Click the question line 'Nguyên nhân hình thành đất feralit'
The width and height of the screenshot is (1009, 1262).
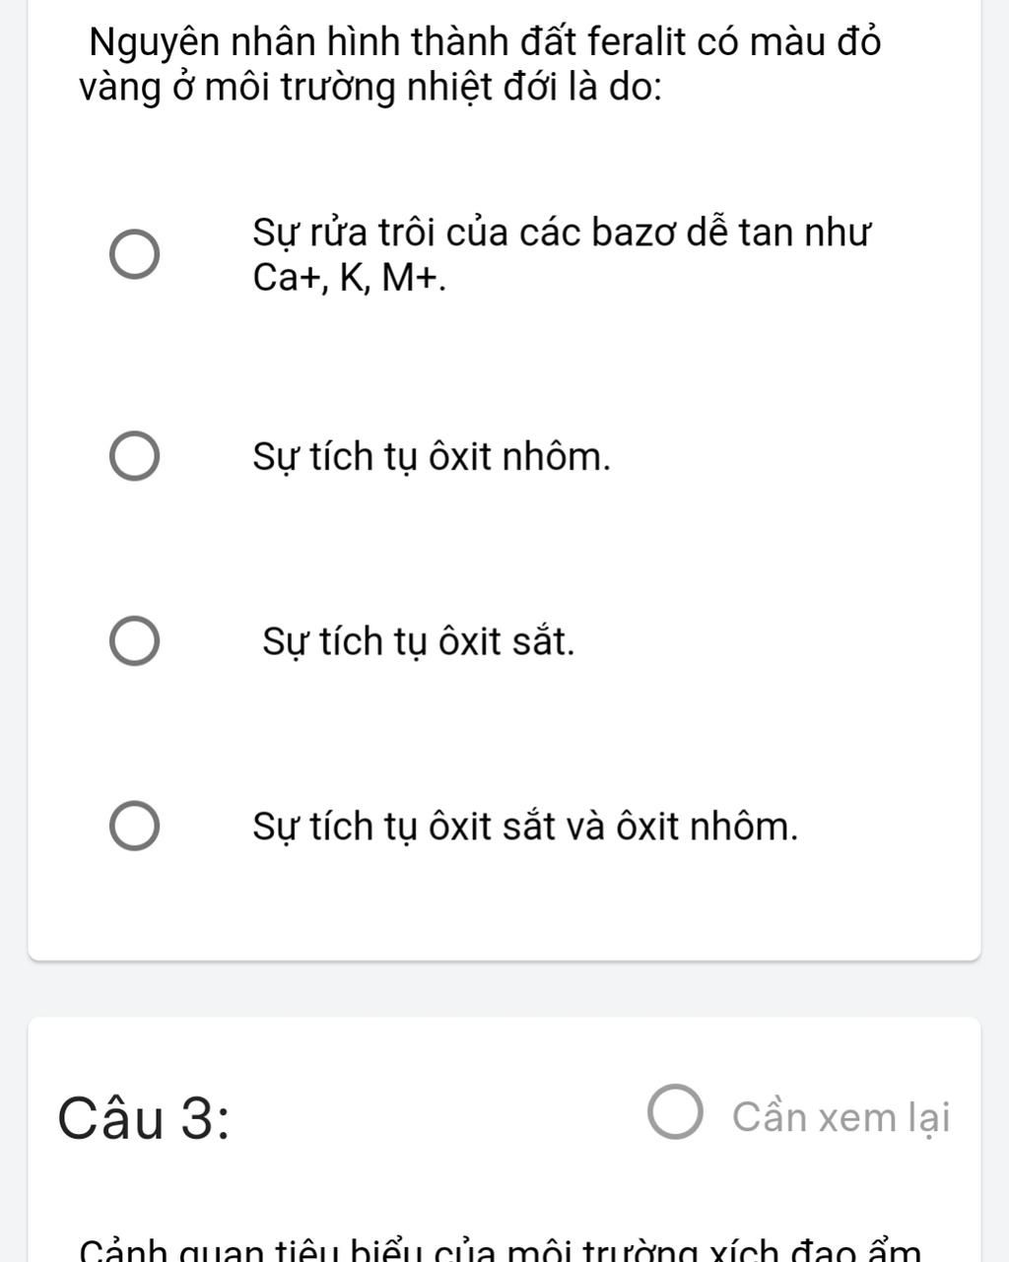point(483,42)
